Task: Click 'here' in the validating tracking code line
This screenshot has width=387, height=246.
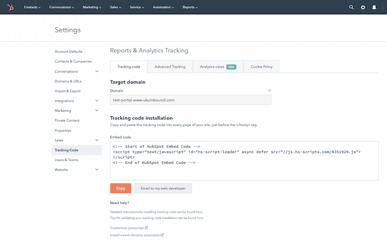Action: coord(200,218)
